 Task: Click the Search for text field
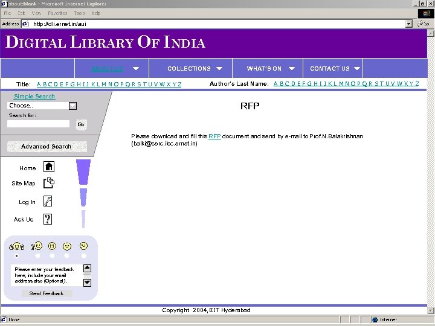38,124
